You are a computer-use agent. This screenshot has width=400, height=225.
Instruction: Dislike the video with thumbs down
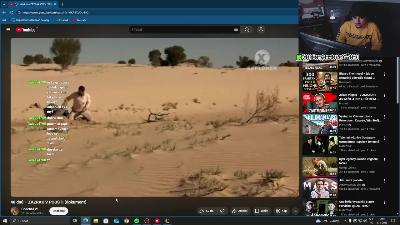[222, 211]
